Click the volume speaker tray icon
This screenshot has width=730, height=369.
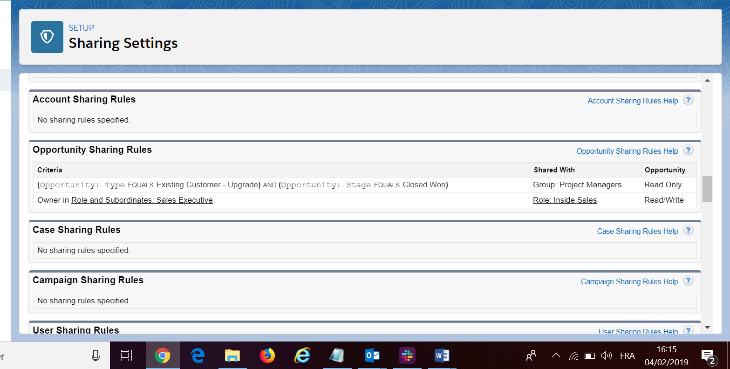click(x=606, y=356)
